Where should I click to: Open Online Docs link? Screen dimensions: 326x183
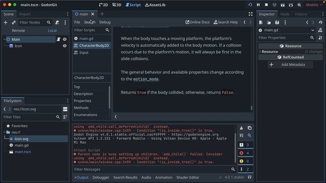click(197, 22)
